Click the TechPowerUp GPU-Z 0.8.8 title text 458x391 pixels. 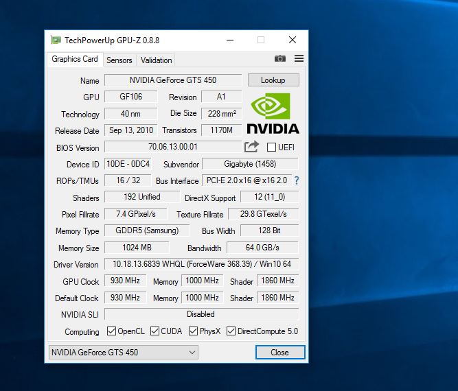(112, 40)
